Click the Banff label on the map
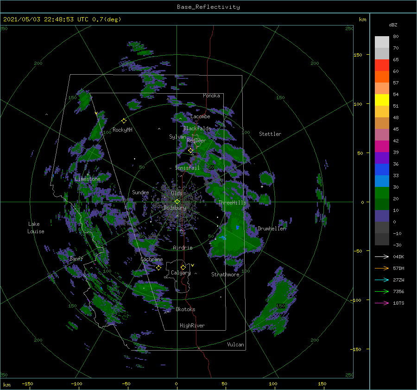The height and width of the screenshot is (390, 417). [x=76, y=258]
